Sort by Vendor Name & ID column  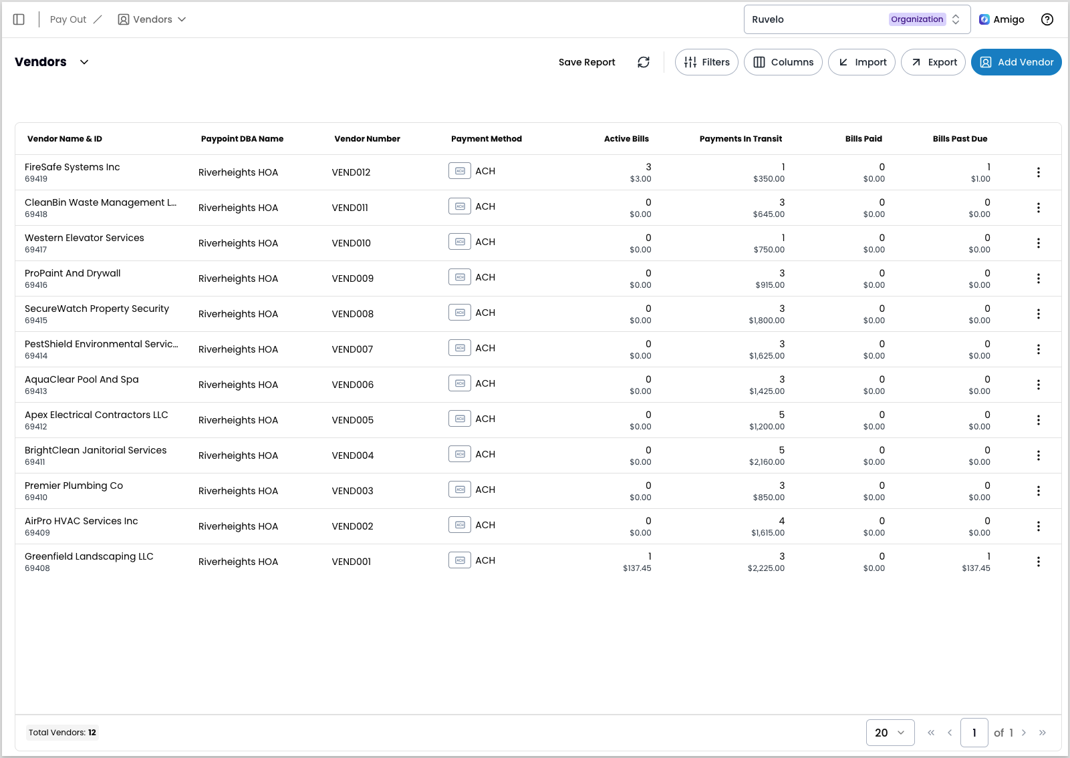point(65,139)
